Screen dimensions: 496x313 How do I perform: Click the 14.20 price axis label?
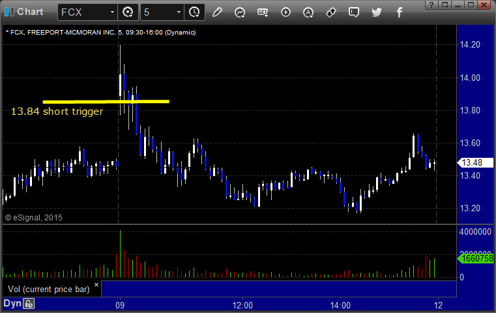[470, 44]
